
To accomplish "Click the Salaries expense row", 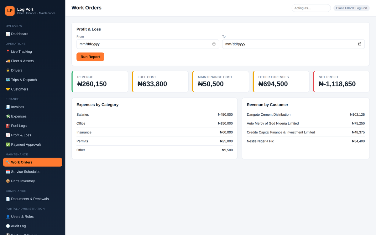I will pos(154,115).
